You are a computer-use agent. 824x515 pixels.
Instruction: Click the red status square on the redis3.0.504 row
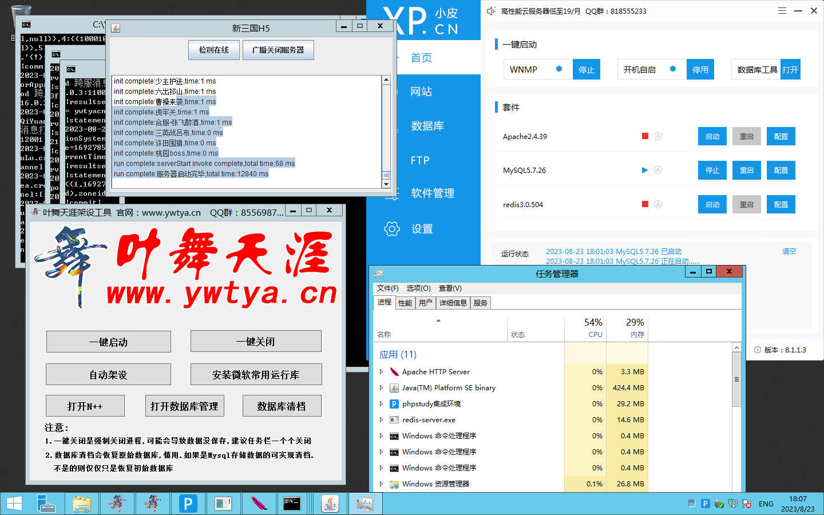click(x=645, y=204)
